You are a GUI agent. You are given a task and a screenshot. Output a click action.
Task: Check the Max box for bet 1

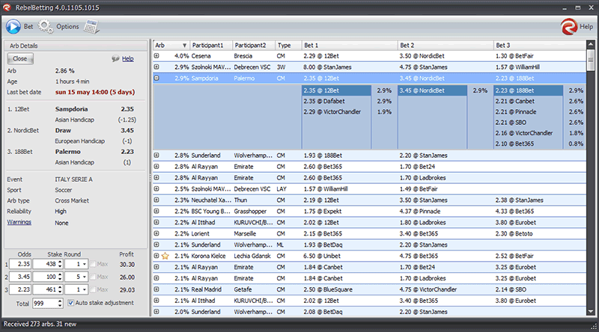click(x=93, y=264)
